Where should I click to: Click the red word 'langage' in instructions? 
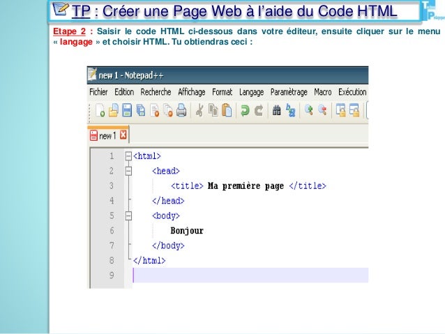click(x=76, y=42)
